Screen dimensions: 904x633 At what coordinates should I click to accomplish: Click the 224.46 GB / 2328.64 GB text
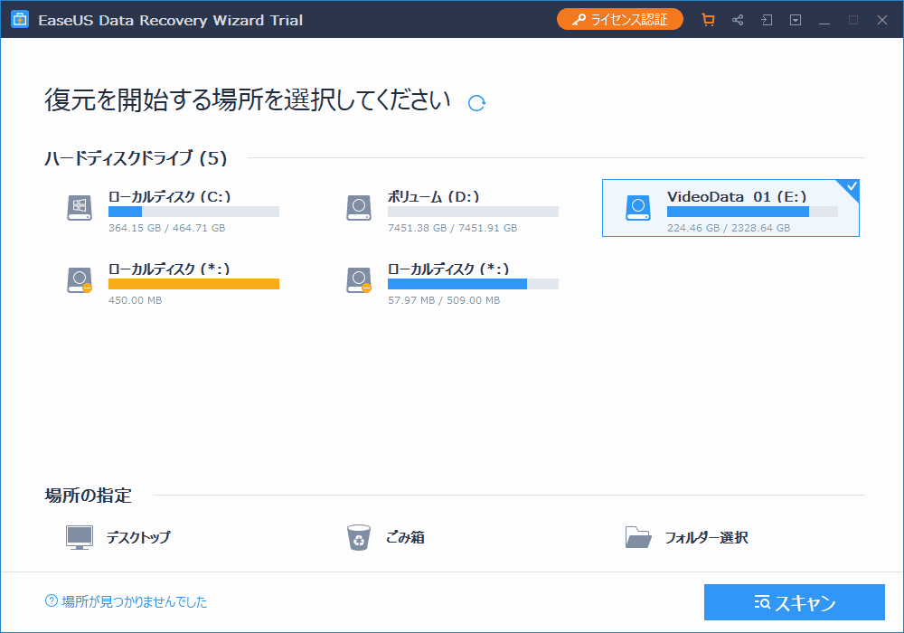click(729, 228)
